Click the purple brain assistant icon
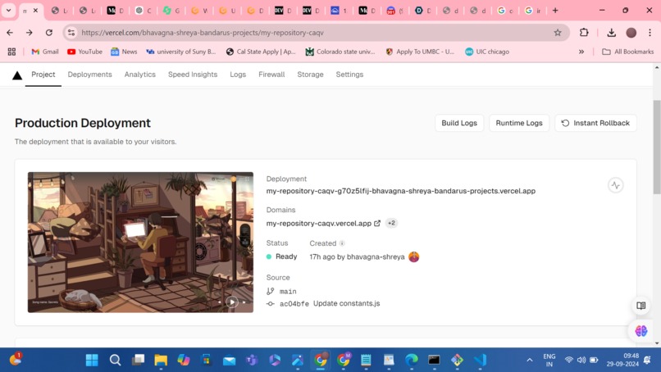 640,331
